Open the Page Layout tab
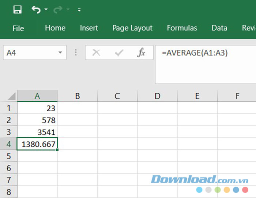The width and height of the screenshot is (256, 198). (x=132, y=28)
